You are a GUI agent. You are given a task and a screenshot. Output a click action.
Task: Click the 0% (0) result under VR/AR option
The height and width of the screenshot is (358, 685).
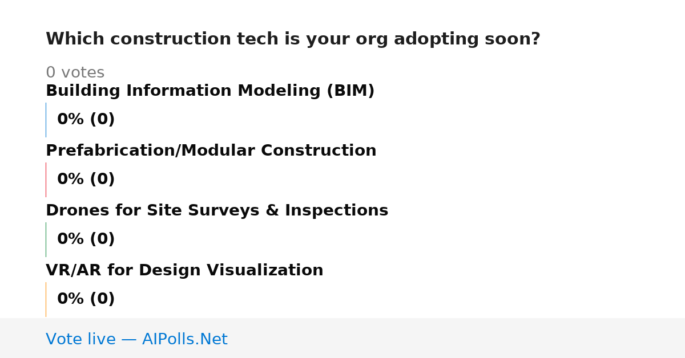tap(86, 299)
